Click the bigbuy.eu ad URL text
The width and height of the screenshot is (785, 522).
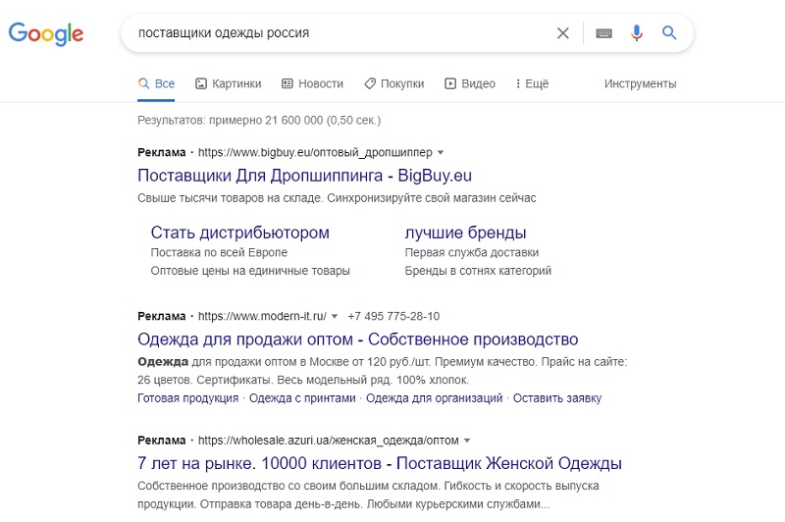(315, 152)
